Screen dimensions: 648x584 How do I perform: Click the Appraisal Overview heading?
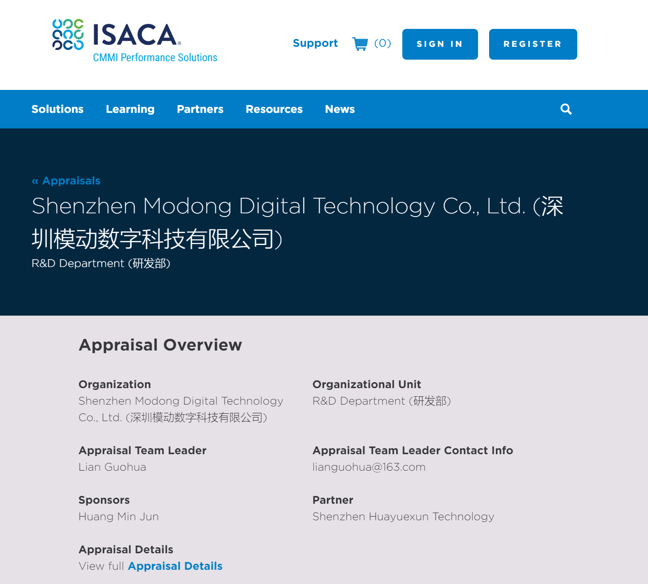click(160, 345)
